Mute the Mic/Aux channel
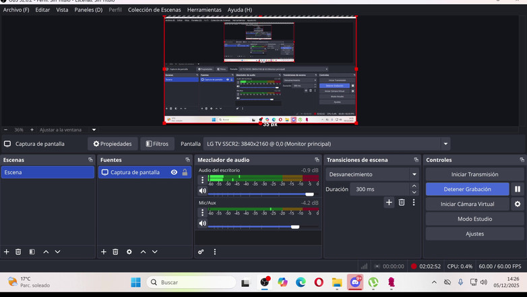Image resolution: width=527 pixels, height=297 pixels. pos(202,223)
